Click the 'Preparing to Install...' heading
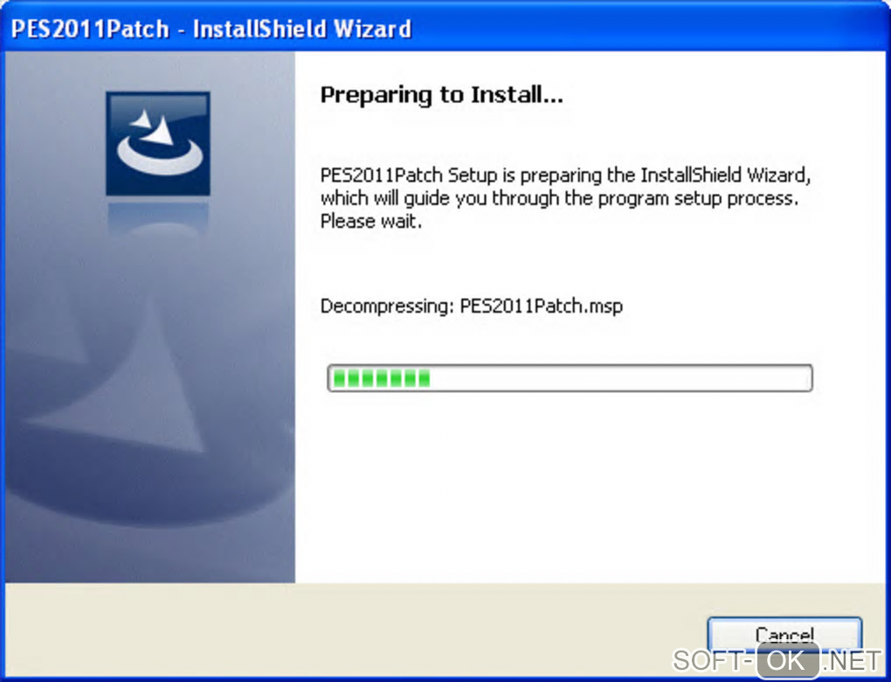The width and height of the screenshot is (891, 682). (441, 95)
